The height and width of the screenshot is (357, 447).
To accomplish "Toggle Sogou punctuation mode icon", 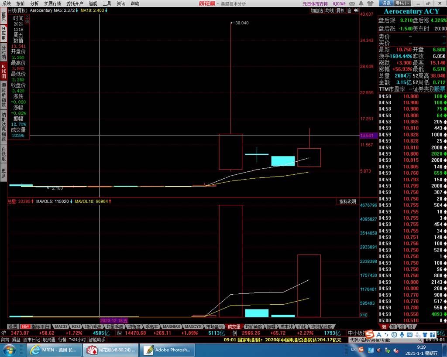I will pos(387,335).
